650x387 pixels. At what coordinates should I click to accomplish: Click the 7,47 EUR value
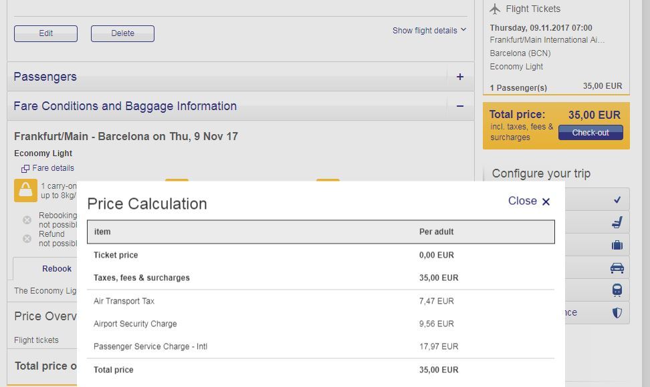point(437,301)
